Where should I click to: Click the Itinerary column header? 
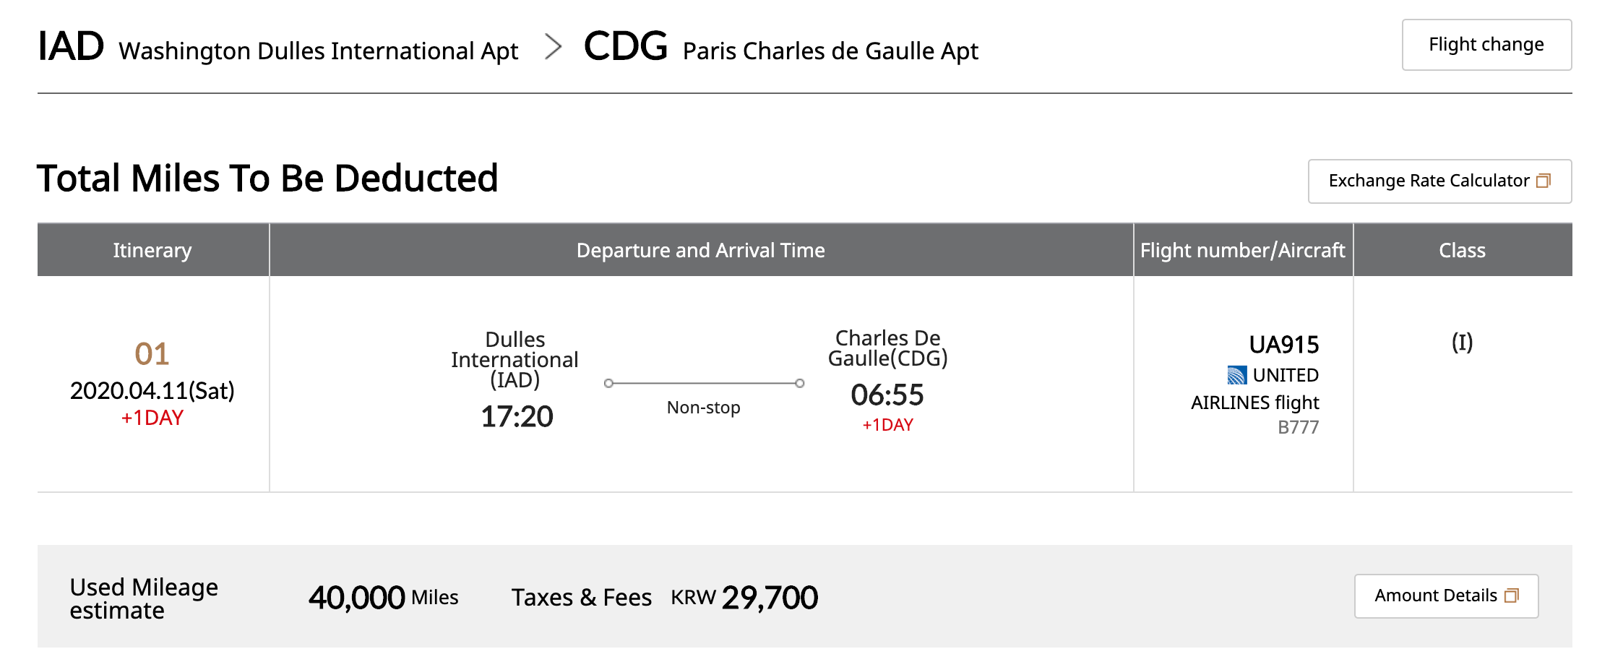click(152, 250)
